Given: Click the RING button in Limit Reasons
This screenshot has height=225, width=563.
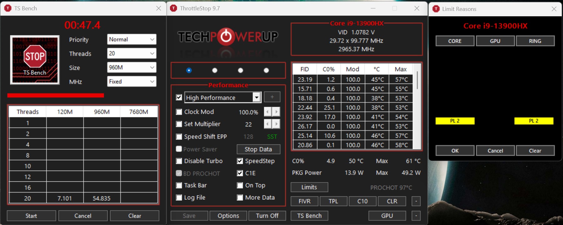Looking at the screenshot, I should coord(535,41).
